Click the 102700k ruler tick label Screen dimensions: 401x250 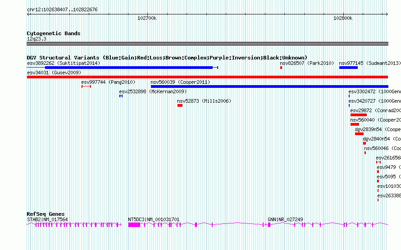coord(147,18)
